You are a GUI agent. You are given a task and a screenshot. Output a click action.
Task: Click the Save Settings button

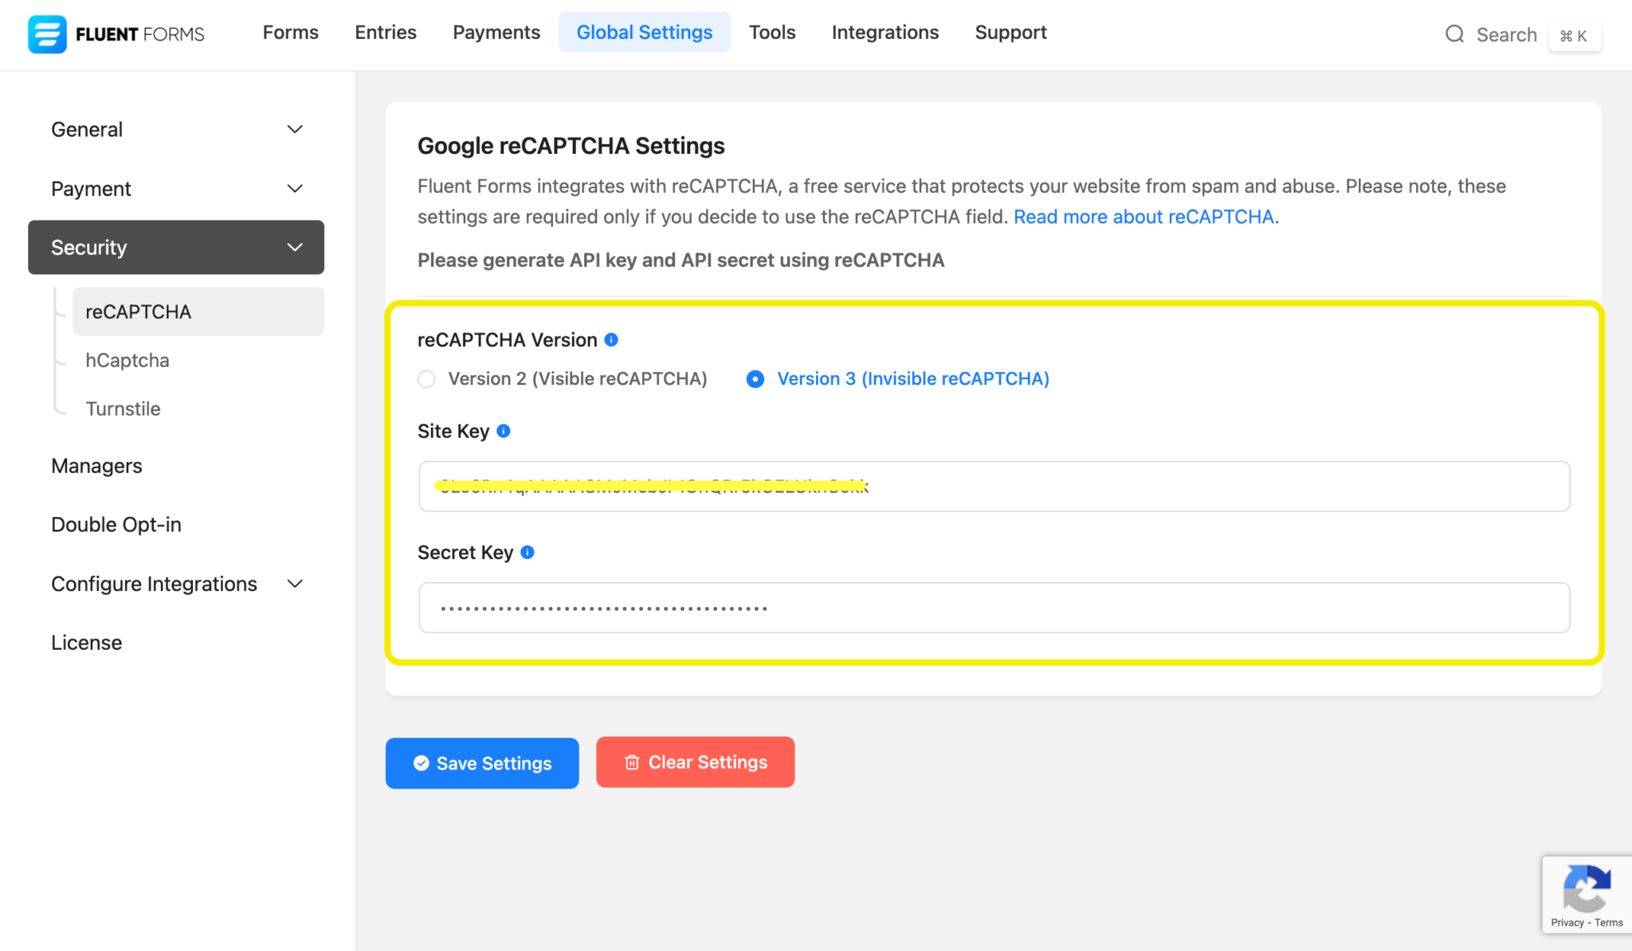click(481, 762)
